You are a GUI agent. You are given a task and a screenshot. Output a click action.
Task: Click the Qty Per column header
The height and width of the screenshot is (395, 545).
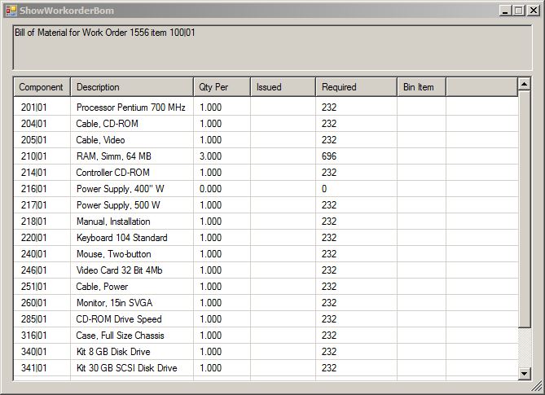pyautogui.click(x=221, y=87)
